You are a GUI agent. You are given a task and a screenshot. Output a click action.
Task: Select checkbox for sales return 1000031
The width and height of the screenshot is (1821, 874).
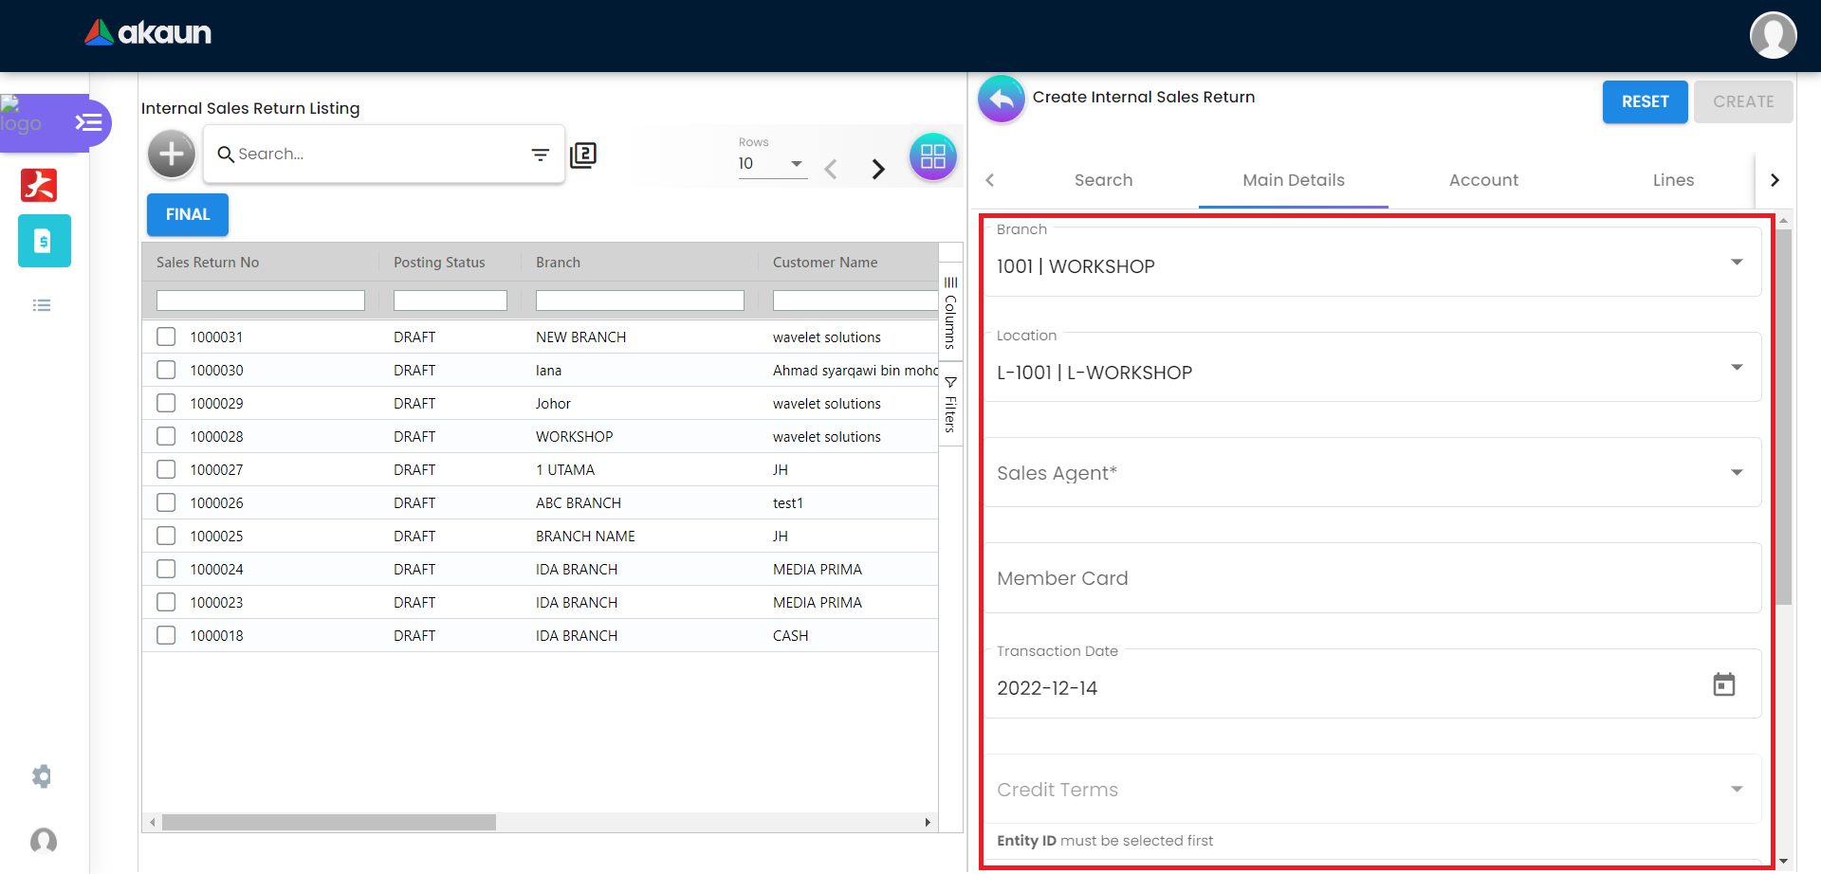pos(166,337)
